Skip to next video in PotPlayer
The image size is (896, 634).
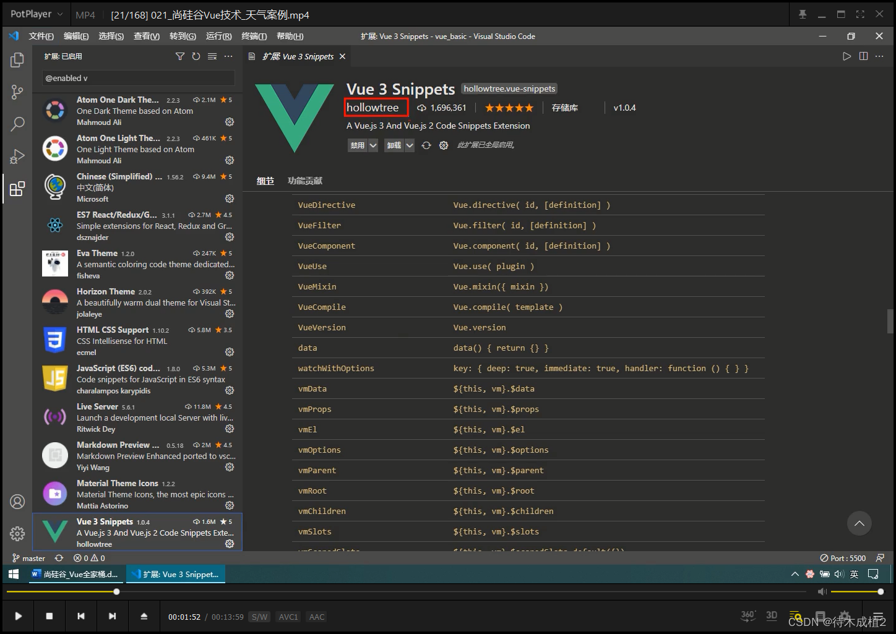112,616
